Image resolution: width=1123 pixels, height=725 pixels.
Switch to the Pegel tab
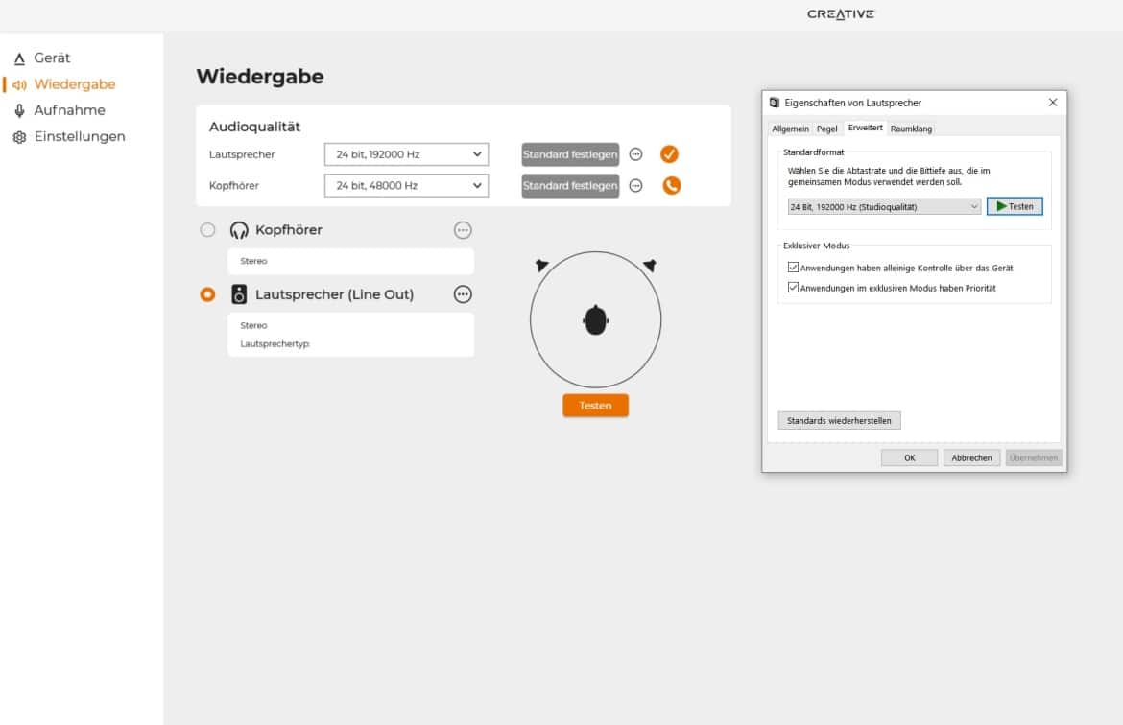(x=826, y=129)
